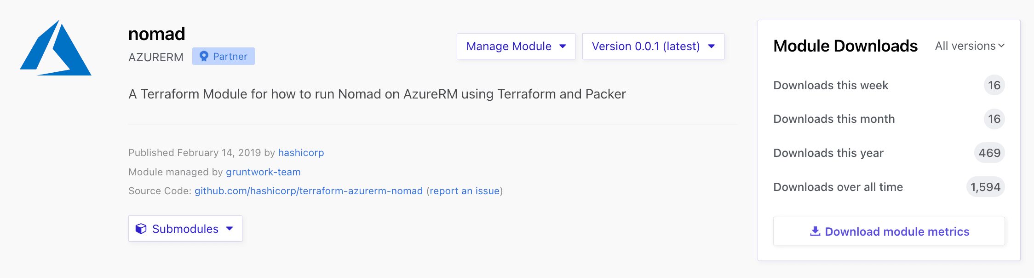Viewport: 1034px width, 278px height.
Task: Expand the Submodules dropdown arrow
Action: pos(230,229)
